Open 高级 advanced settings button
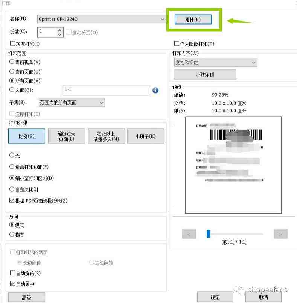Image resolution: width=297 pixels, height=303 pixels. coord(27,297)
